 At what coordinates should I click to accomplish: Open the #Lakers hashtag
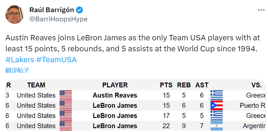tap(20, 60)
